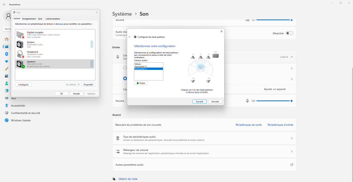Click the Headphone device icon in the playback list
Viewport: 353px width, 182px height.
(20, 54)
